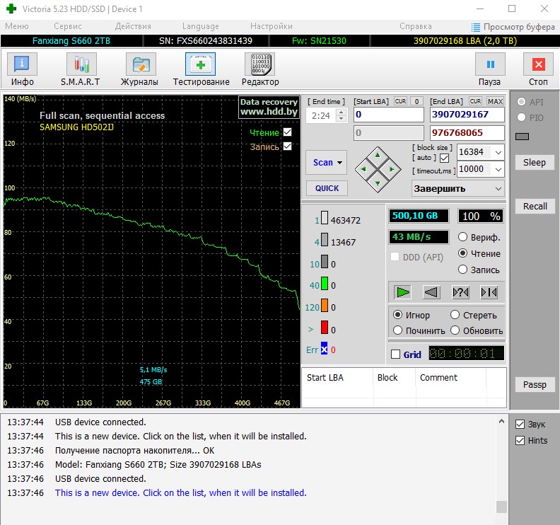Click the green play scan button
This screenshot has height=525, width=560.
(x=403, y=292)
